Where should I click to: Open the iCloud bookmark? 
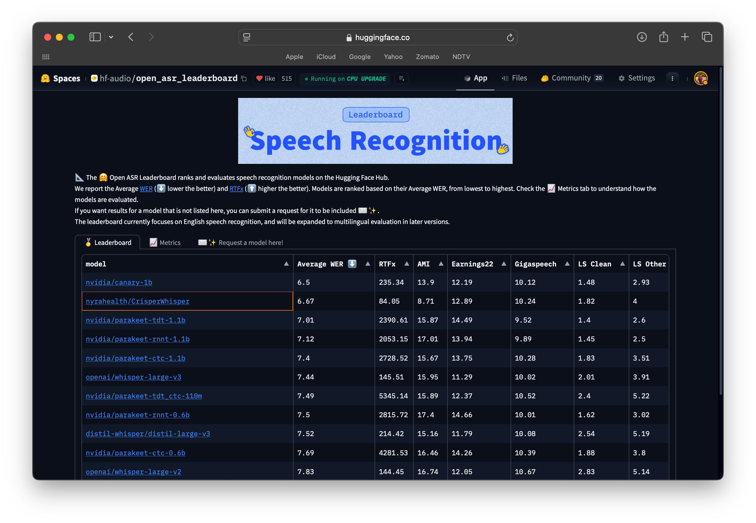pyautogui.click(x=326, y=57)
